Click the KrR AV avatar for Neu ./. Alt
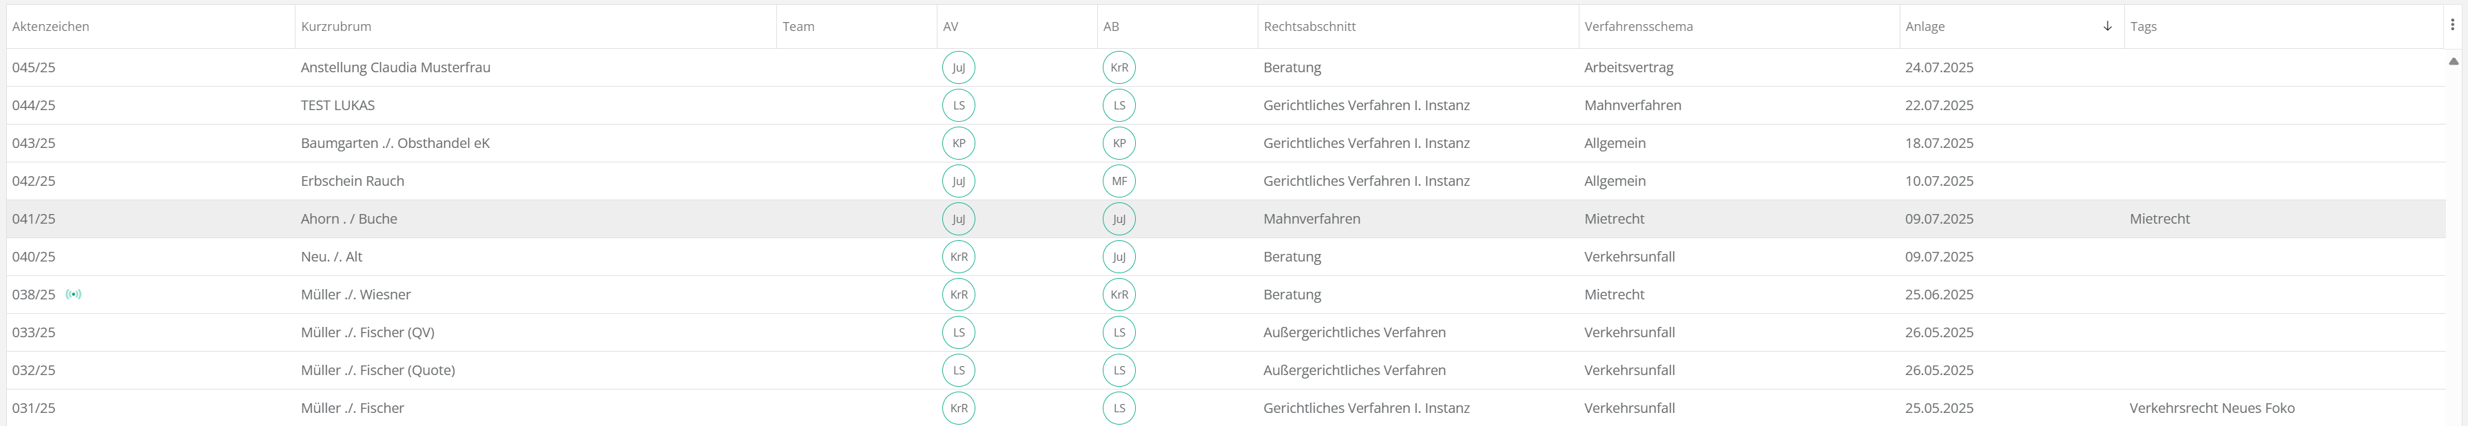Image resolution: width=2468 pixels, height=426 pixels. point(958,257)
